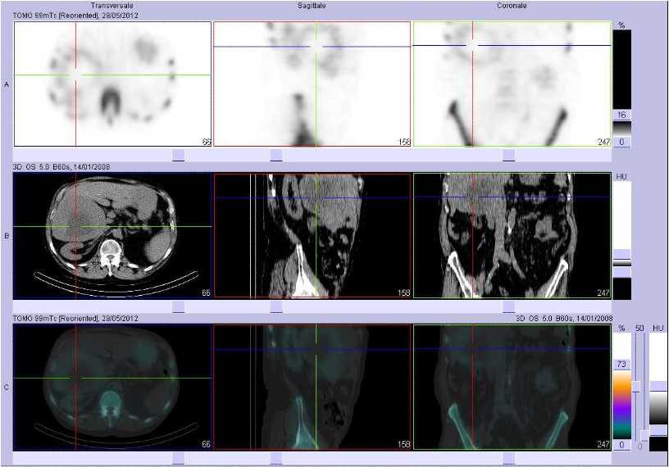The height and width of the screenshot is (467, 669).
Task: Click slice number 247 in the CT coronal view
Action: pos(603,293)
